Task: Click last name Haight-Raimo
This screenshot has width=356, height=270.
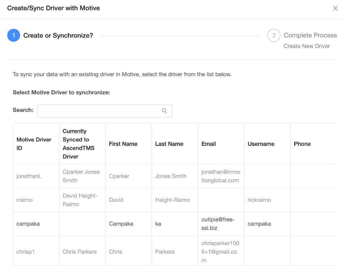Action: (x=173, y=200)
